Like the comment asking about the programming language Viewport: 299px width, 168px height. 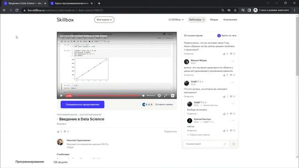pyautogui.click(x=224, y=97)
